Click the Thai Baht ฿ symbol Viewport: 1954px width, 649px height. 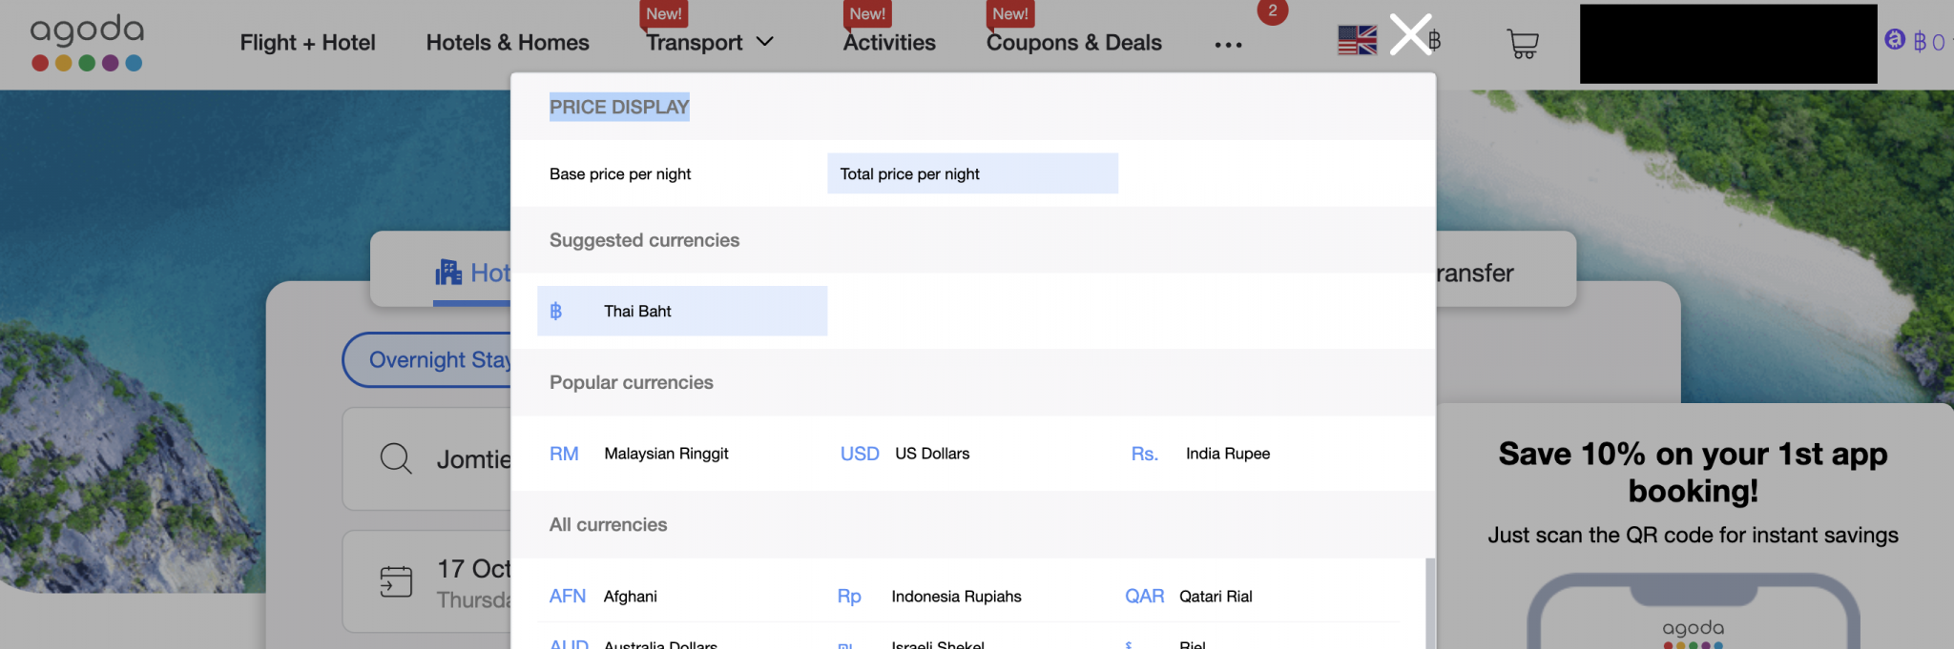(556, 312)
